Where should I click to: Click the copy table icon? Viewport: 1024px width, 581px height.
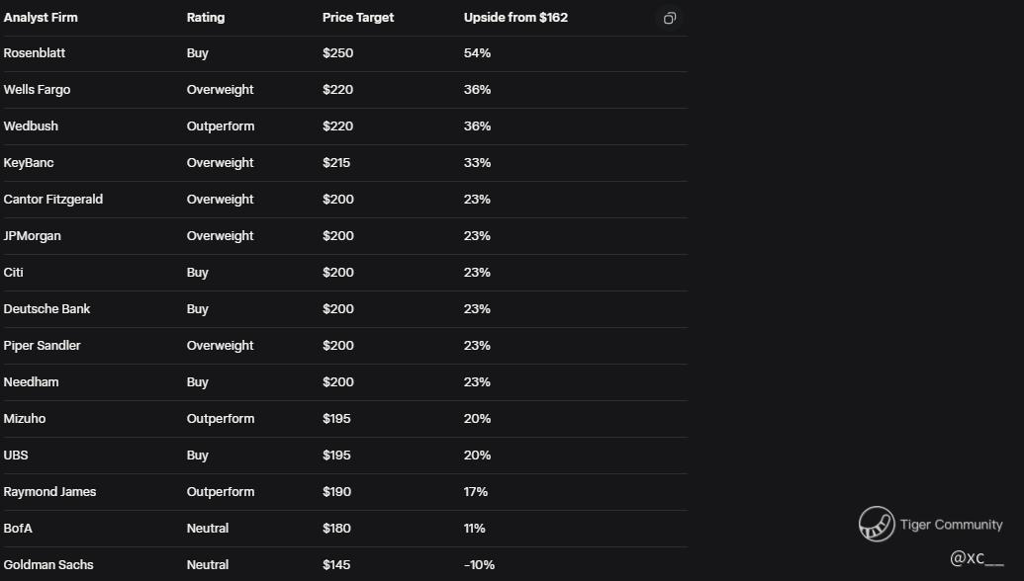tap(670, 18)
